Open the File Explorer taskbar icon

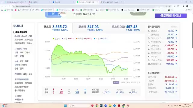tap(110, 106)
